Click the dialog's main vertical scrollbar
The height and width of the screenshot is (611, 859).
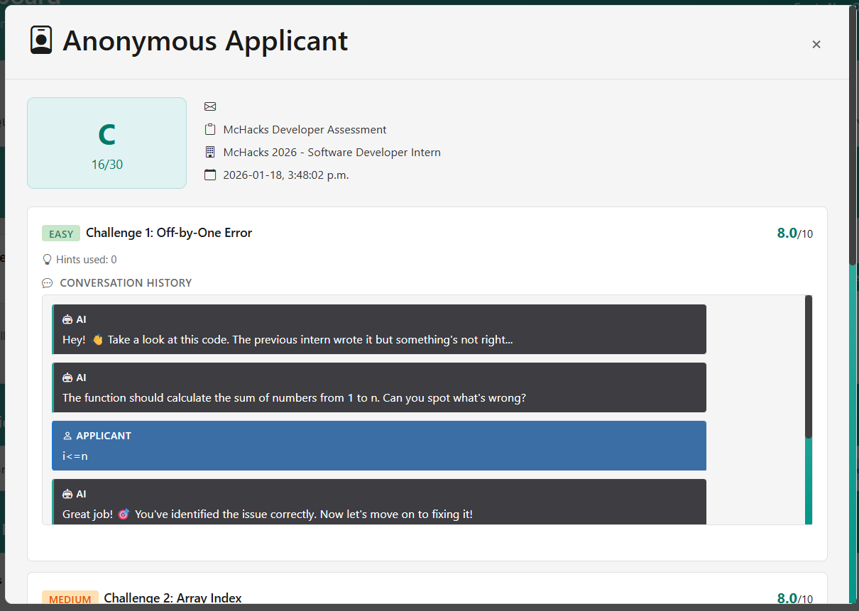tap(853, 135)
